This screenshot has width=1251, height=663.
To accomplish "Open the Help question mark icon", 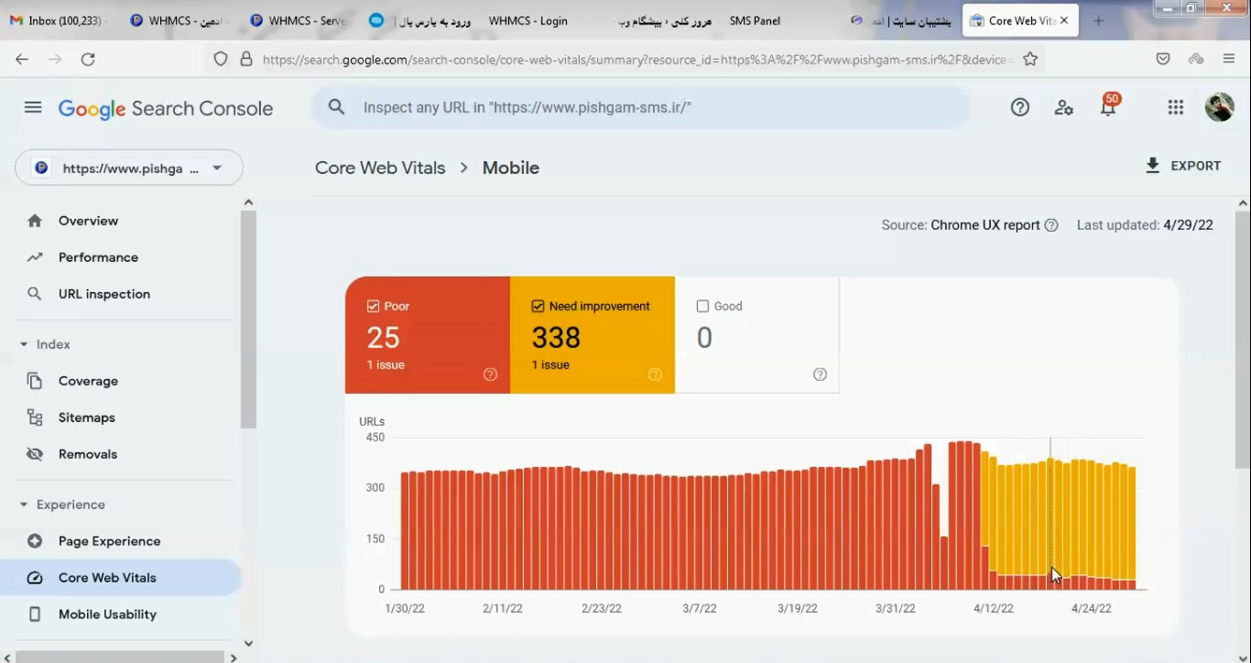I will point(1020,107).
